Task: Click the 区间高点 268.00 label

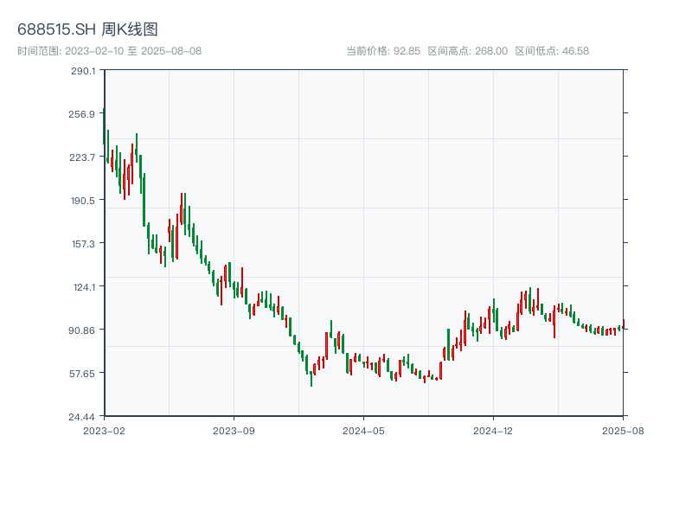Action: 467,51
